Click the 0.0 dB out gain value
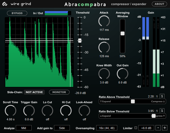 click(123, 82)
